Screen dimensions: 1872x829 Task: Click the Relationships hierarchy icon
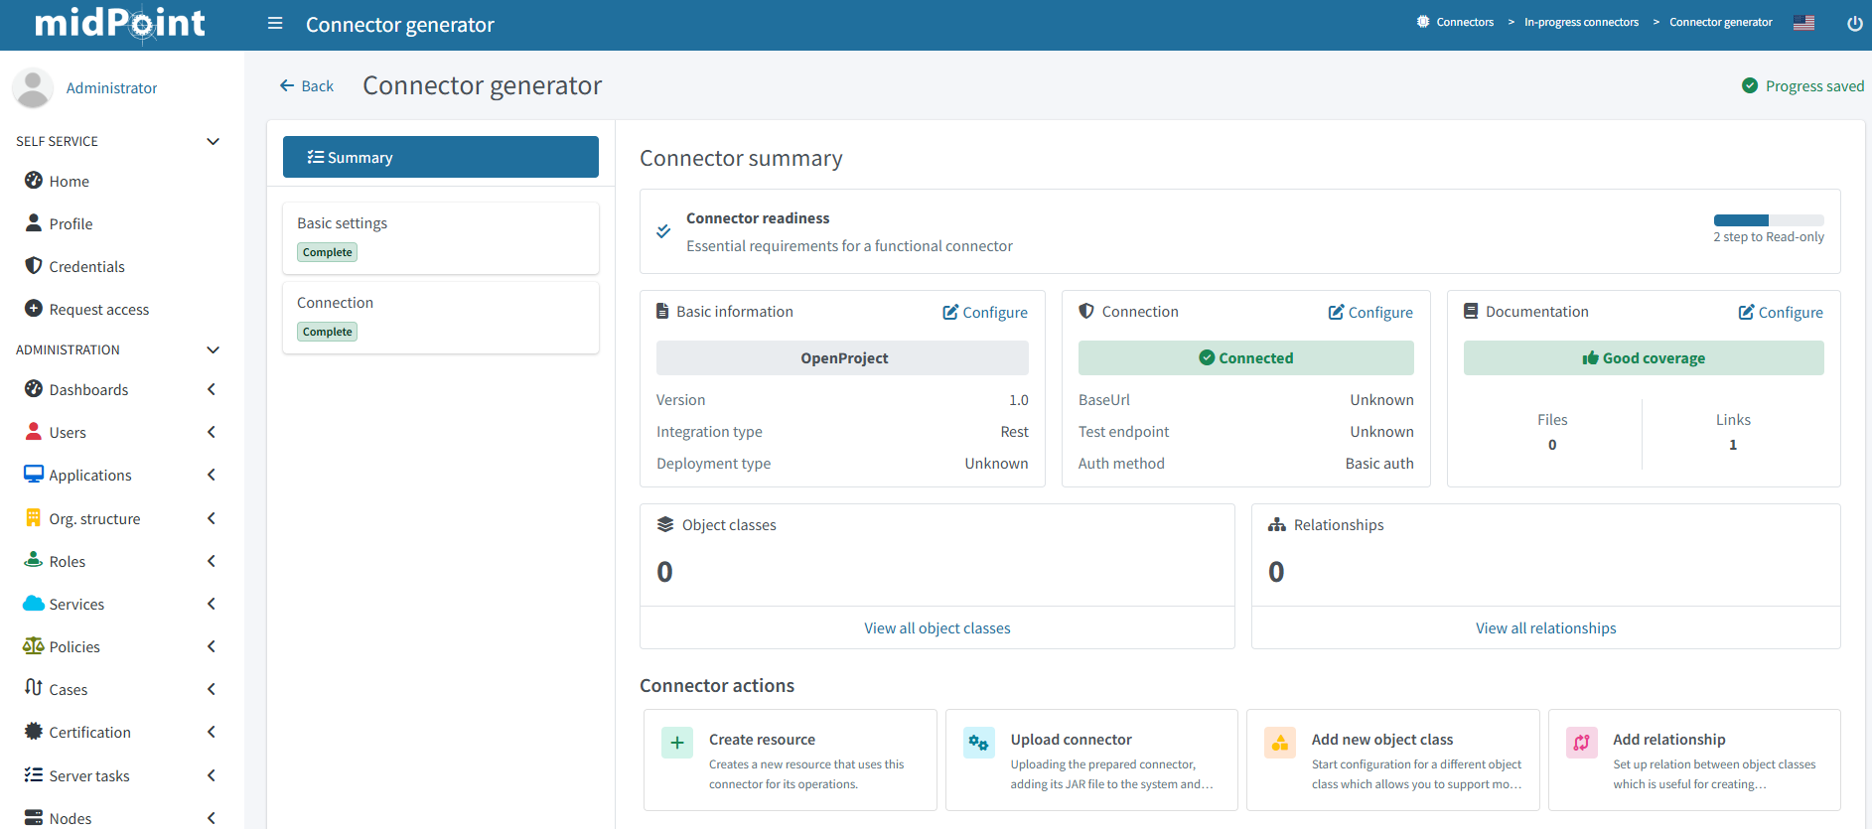point(1277,524)
